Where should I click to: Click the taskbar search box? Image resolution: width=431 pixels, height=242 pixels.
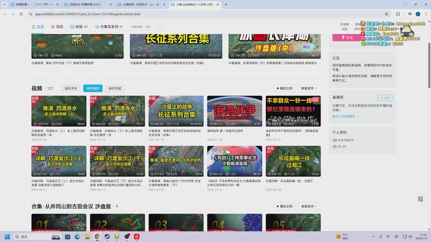tap(37, 237)
